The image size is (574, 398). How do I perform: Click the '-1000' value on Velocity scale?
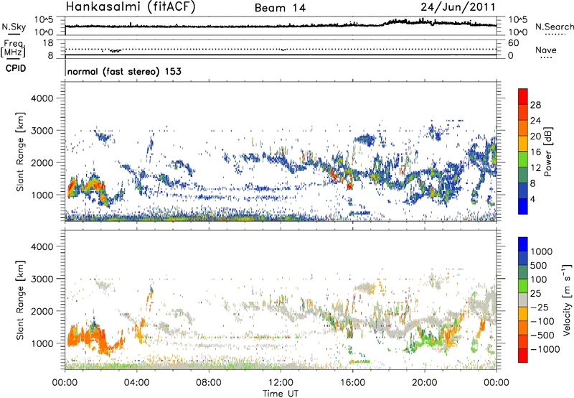545,349
